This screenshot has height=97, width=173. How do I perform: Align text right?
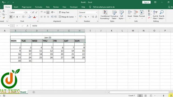pyautogui.click(x=48, y=17)
